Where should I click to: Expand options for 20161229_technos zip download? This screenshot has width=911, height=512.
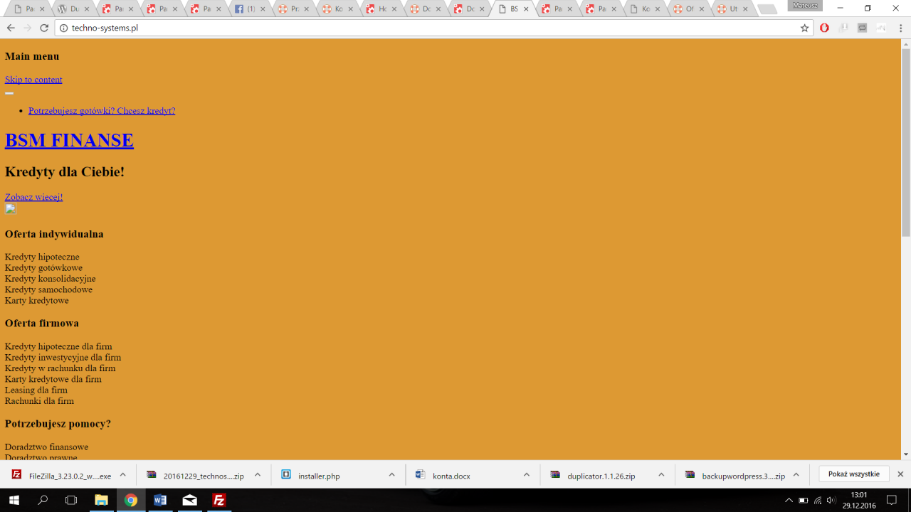coord(258,475)
